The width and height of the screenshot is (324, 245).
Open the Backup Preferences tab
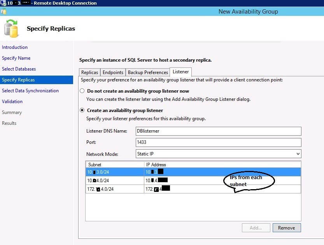tap(148, 72)
